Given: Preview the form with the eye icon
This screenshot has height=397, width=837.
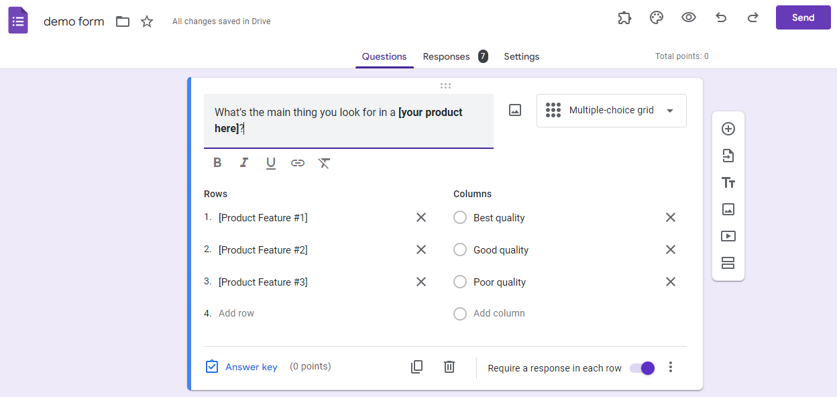Looking at the screenshot, I should [688, 17].
